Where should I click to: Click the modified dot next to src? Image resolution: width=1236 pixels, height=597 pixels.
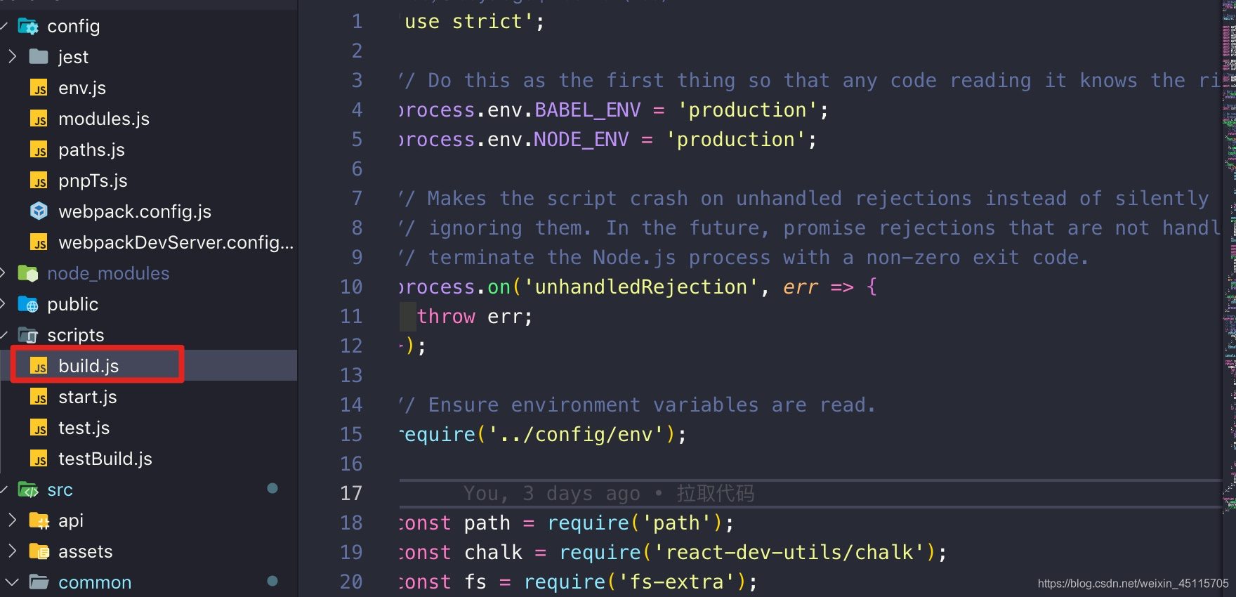pyautogui.click(x=272, y=488)
